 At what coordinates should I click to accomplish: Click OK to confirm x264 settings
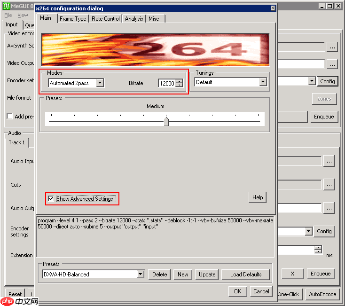237,291
